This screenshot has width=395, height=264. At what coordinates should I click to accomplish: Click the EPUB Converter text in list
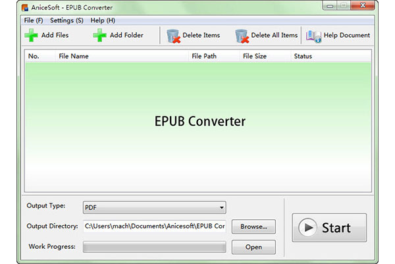[200, 121]
